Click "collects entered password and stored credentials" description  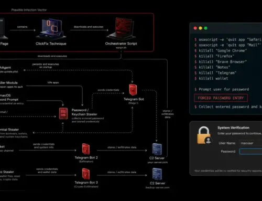(x=88, y=120)
